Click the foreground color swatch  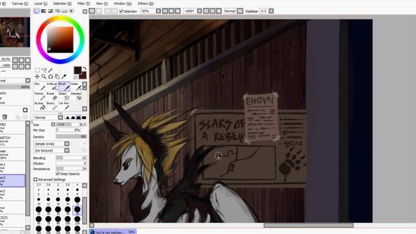[x=77, y=70]
